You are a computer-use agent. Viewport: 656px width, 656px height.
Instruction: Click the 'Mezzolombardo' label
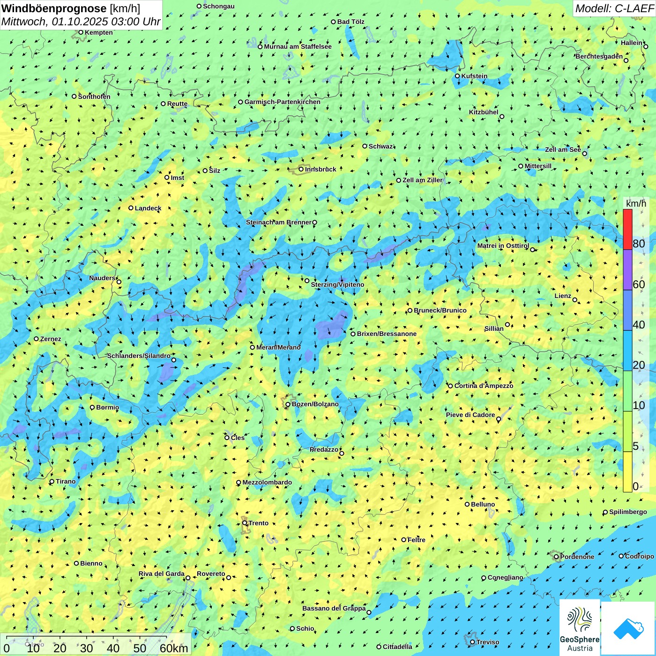coord(267,482)
